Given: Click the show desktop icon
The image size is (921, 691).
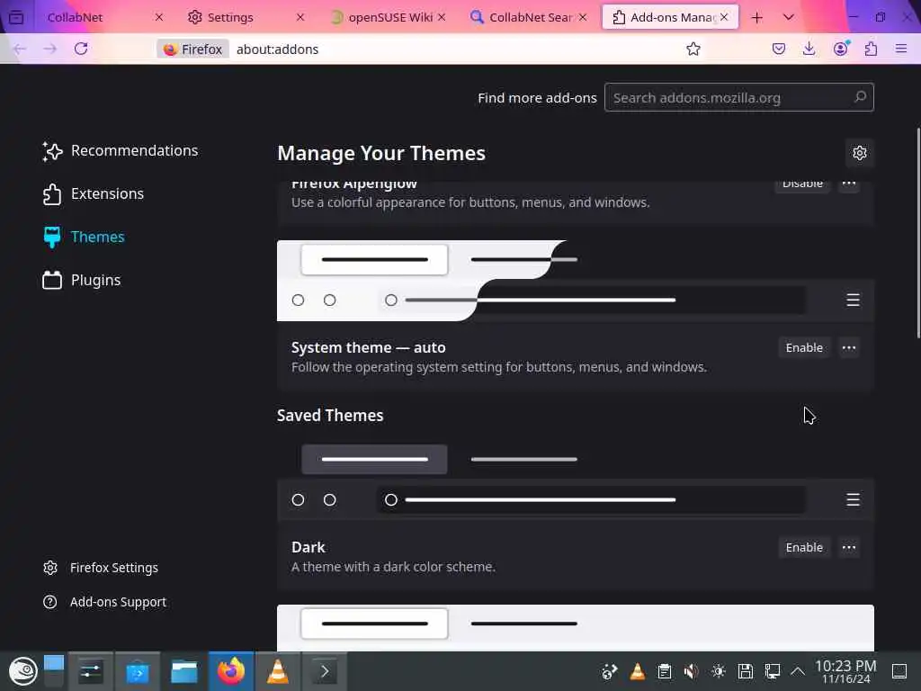Looking at the screenshot, I should click(899, 671).
